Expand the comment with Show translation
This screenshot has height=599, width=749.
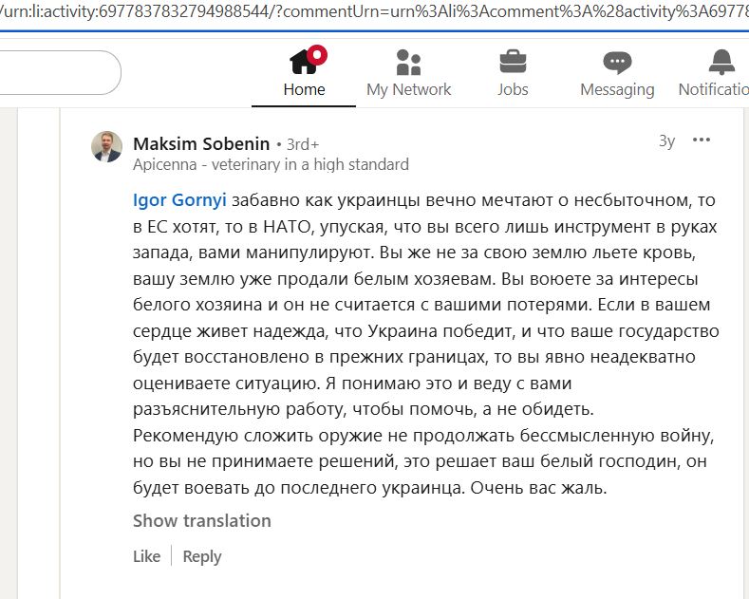pyautogui.click(x=201, y=520)
